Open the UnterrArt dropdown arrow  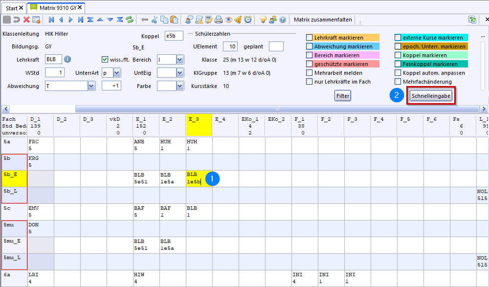[117, 73]
